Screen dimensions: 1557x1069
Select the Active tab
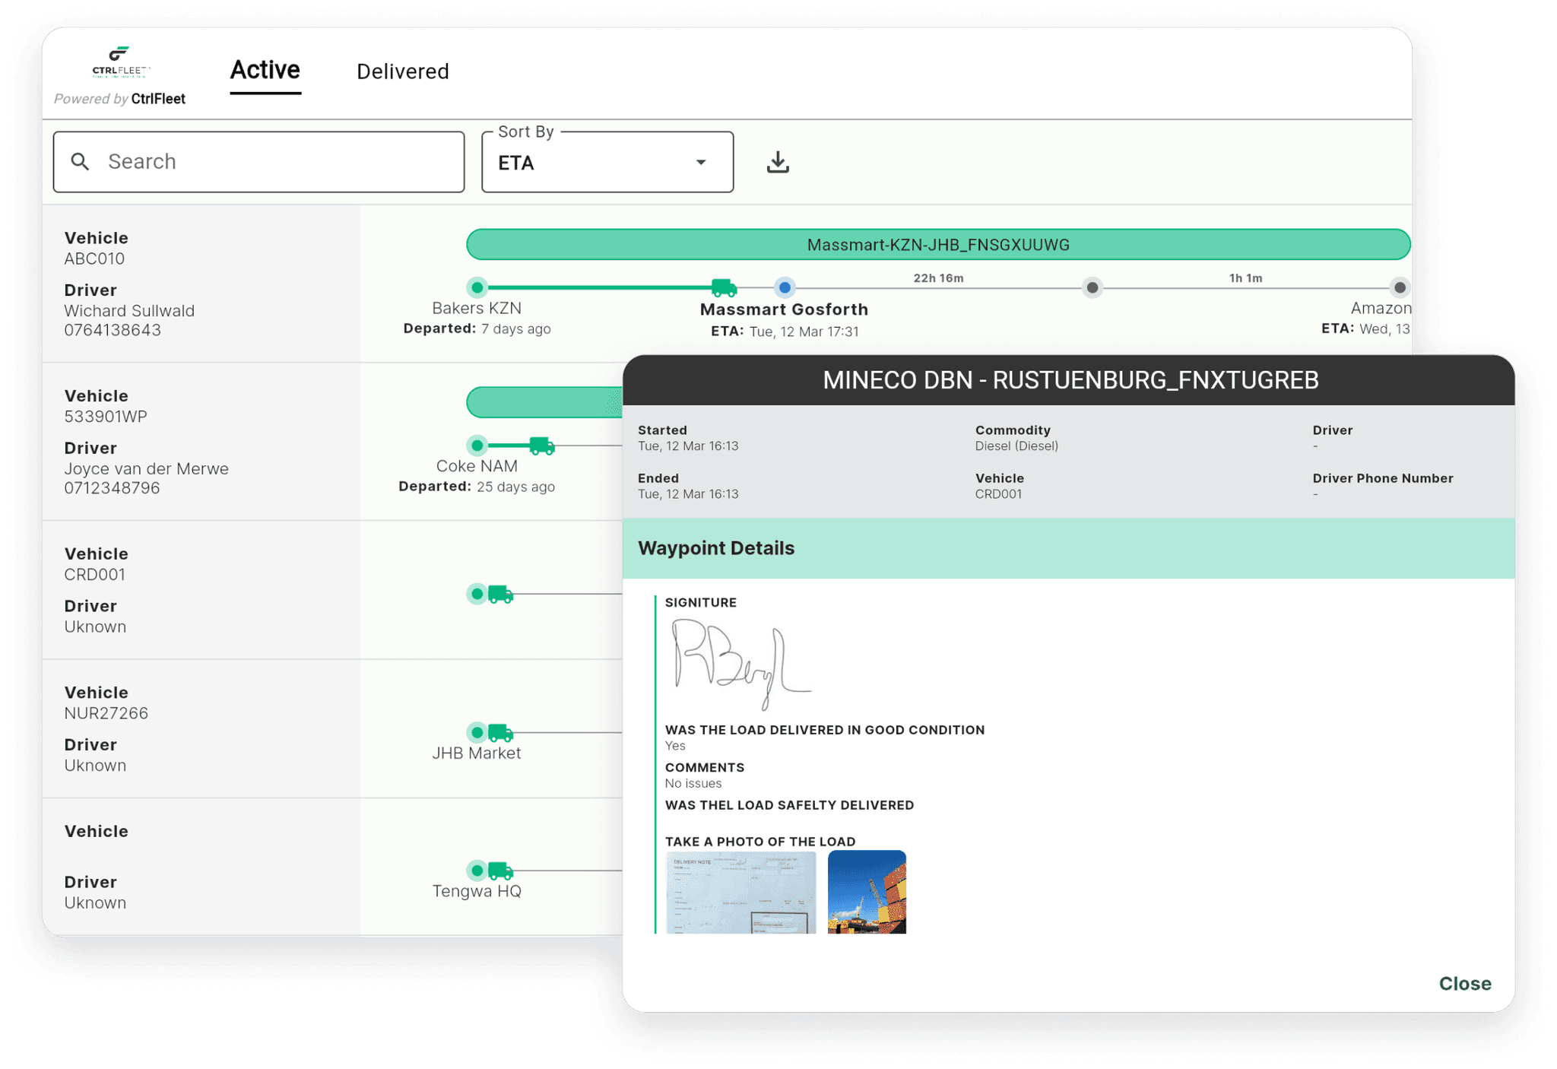point(265,70)
